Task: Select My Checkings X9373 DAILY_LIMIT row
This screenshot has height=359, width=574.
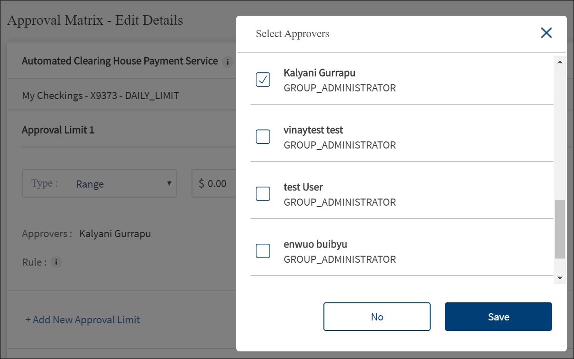Action: tap(101, 96)
